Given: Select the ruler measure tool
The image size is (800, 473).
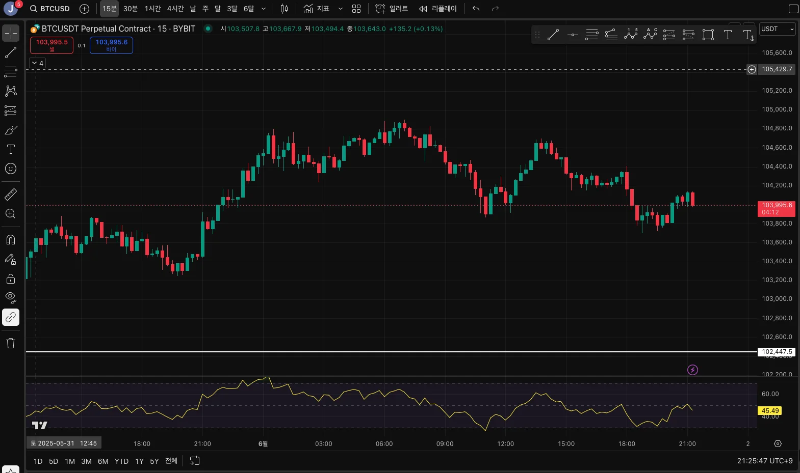Looking at the screenshot, I should pos(11,194).
